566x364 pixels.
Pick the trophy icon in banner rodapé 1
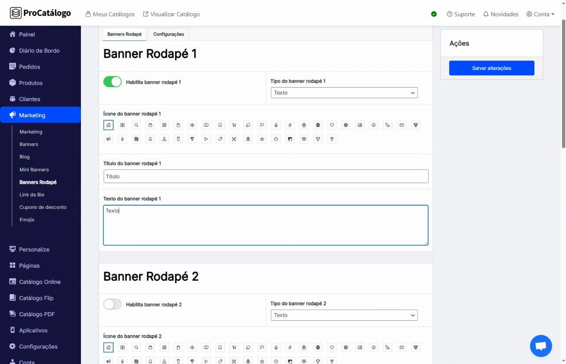click(x=318, y=139)
